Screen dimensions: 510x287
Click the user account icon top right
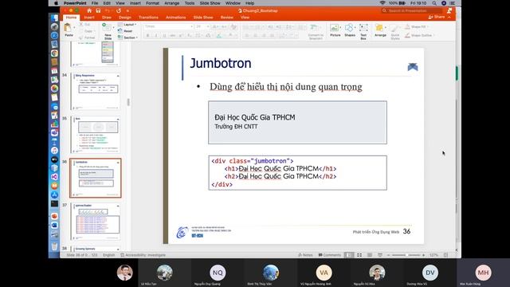[449, 10]
